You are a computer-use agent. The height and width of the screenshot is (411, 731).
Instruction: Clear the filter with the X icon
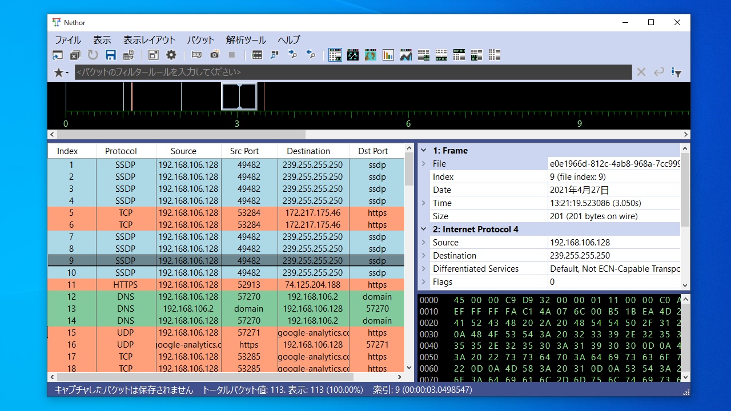coord(641,72)
